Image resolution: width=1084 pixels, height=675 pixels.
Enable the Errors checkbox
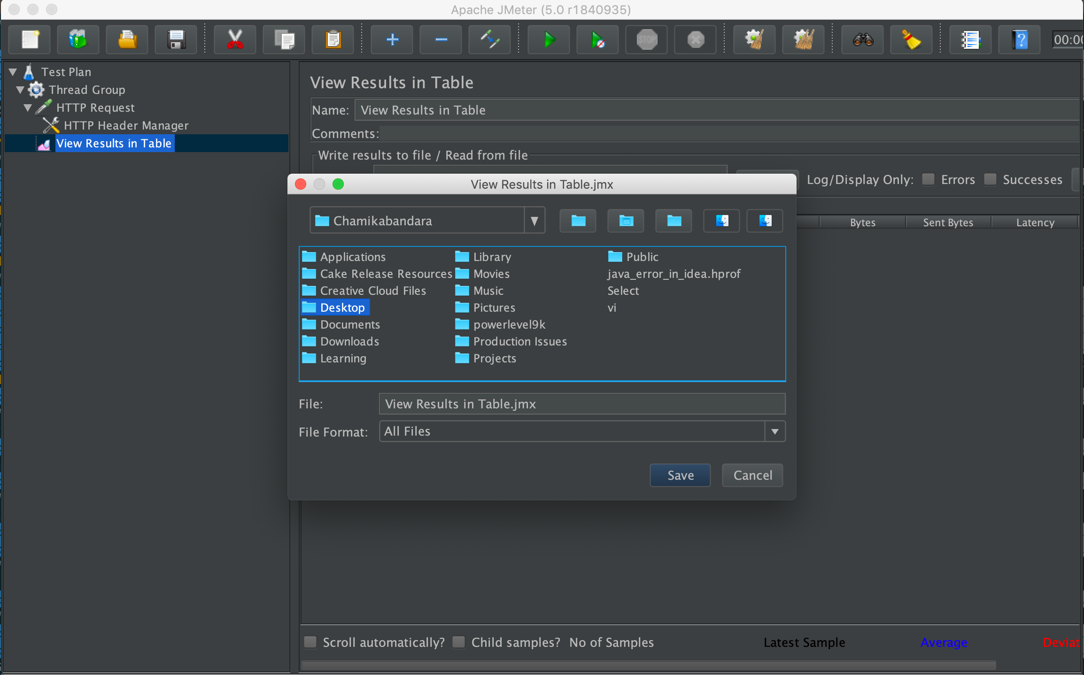(x=928, y=179)
